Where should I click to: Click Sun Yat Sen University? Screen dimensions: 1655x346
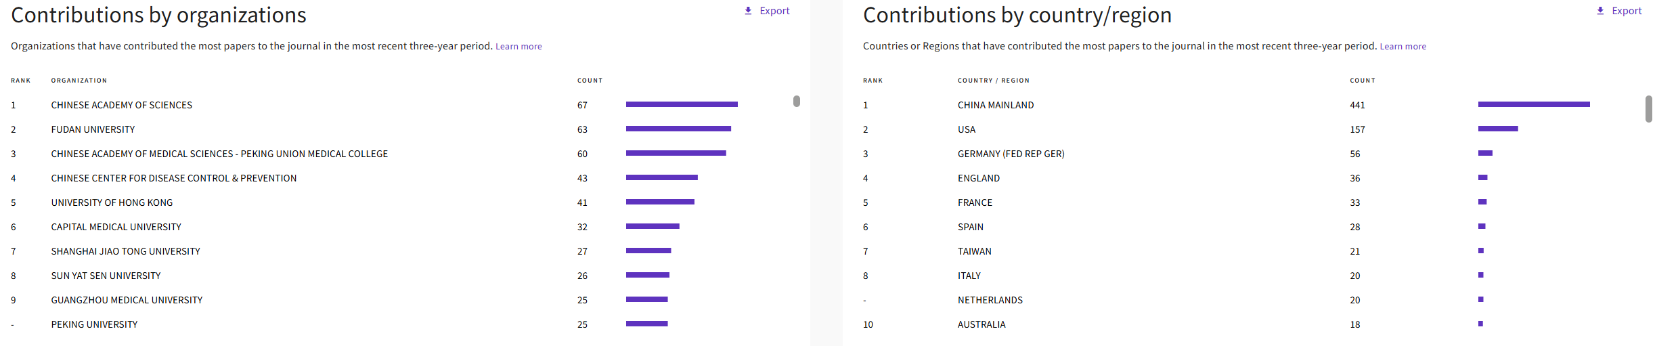(x=106, y=276)
